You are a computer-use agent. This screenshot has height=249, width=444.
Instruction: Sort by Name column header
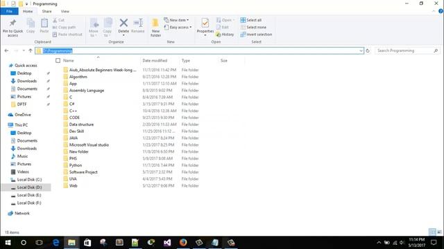tap(69, 61)
